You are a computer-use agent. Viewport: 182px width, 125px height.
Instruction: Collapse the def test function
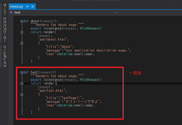click(x=22, y=72)
